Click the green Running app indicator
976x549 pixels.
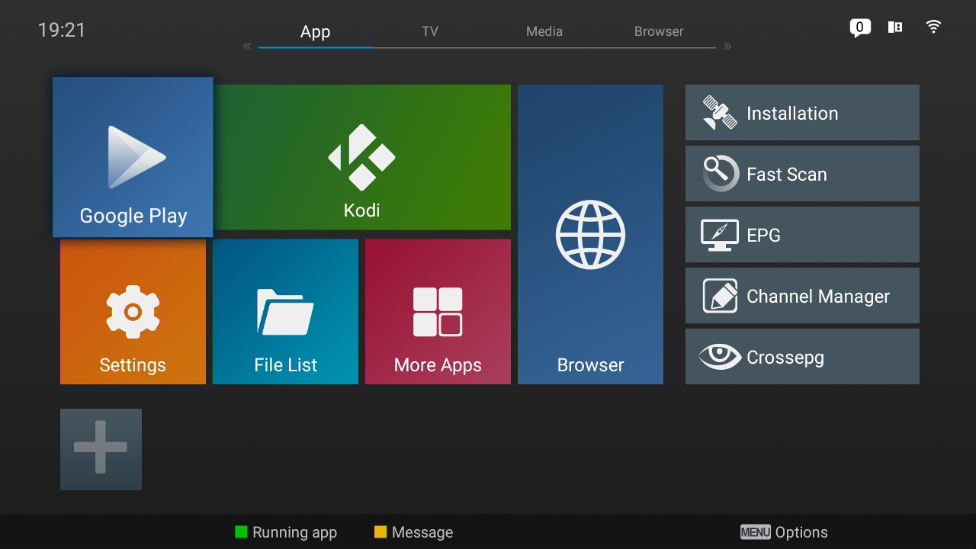click(241, 532)
